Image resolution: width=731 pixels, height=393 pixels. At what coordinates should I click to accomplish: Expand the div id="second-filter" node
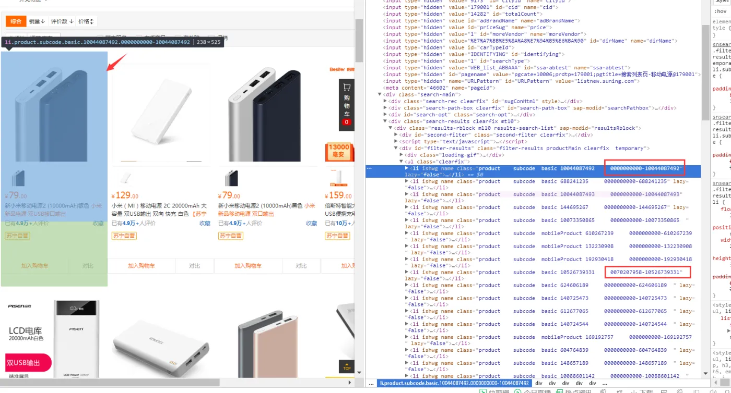point(396,135)
